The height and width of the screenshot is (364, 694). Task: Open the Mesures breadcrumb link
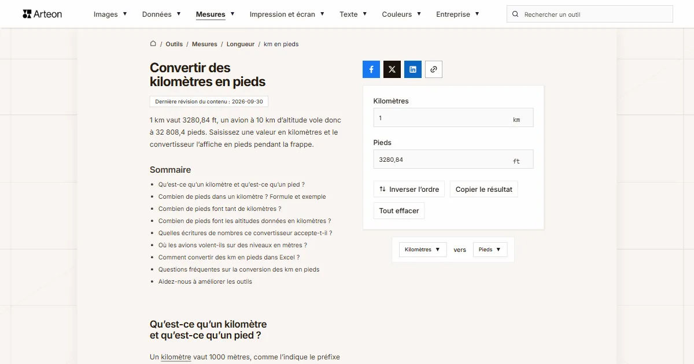click(x=205, y=44)
